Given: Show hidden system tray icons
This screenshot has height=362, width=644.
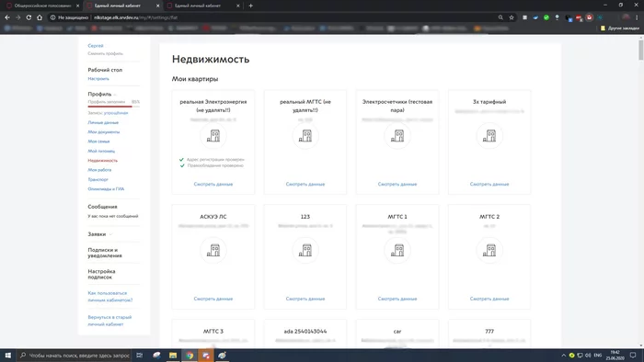Looking at the screenshot, I should pos(563,356).
